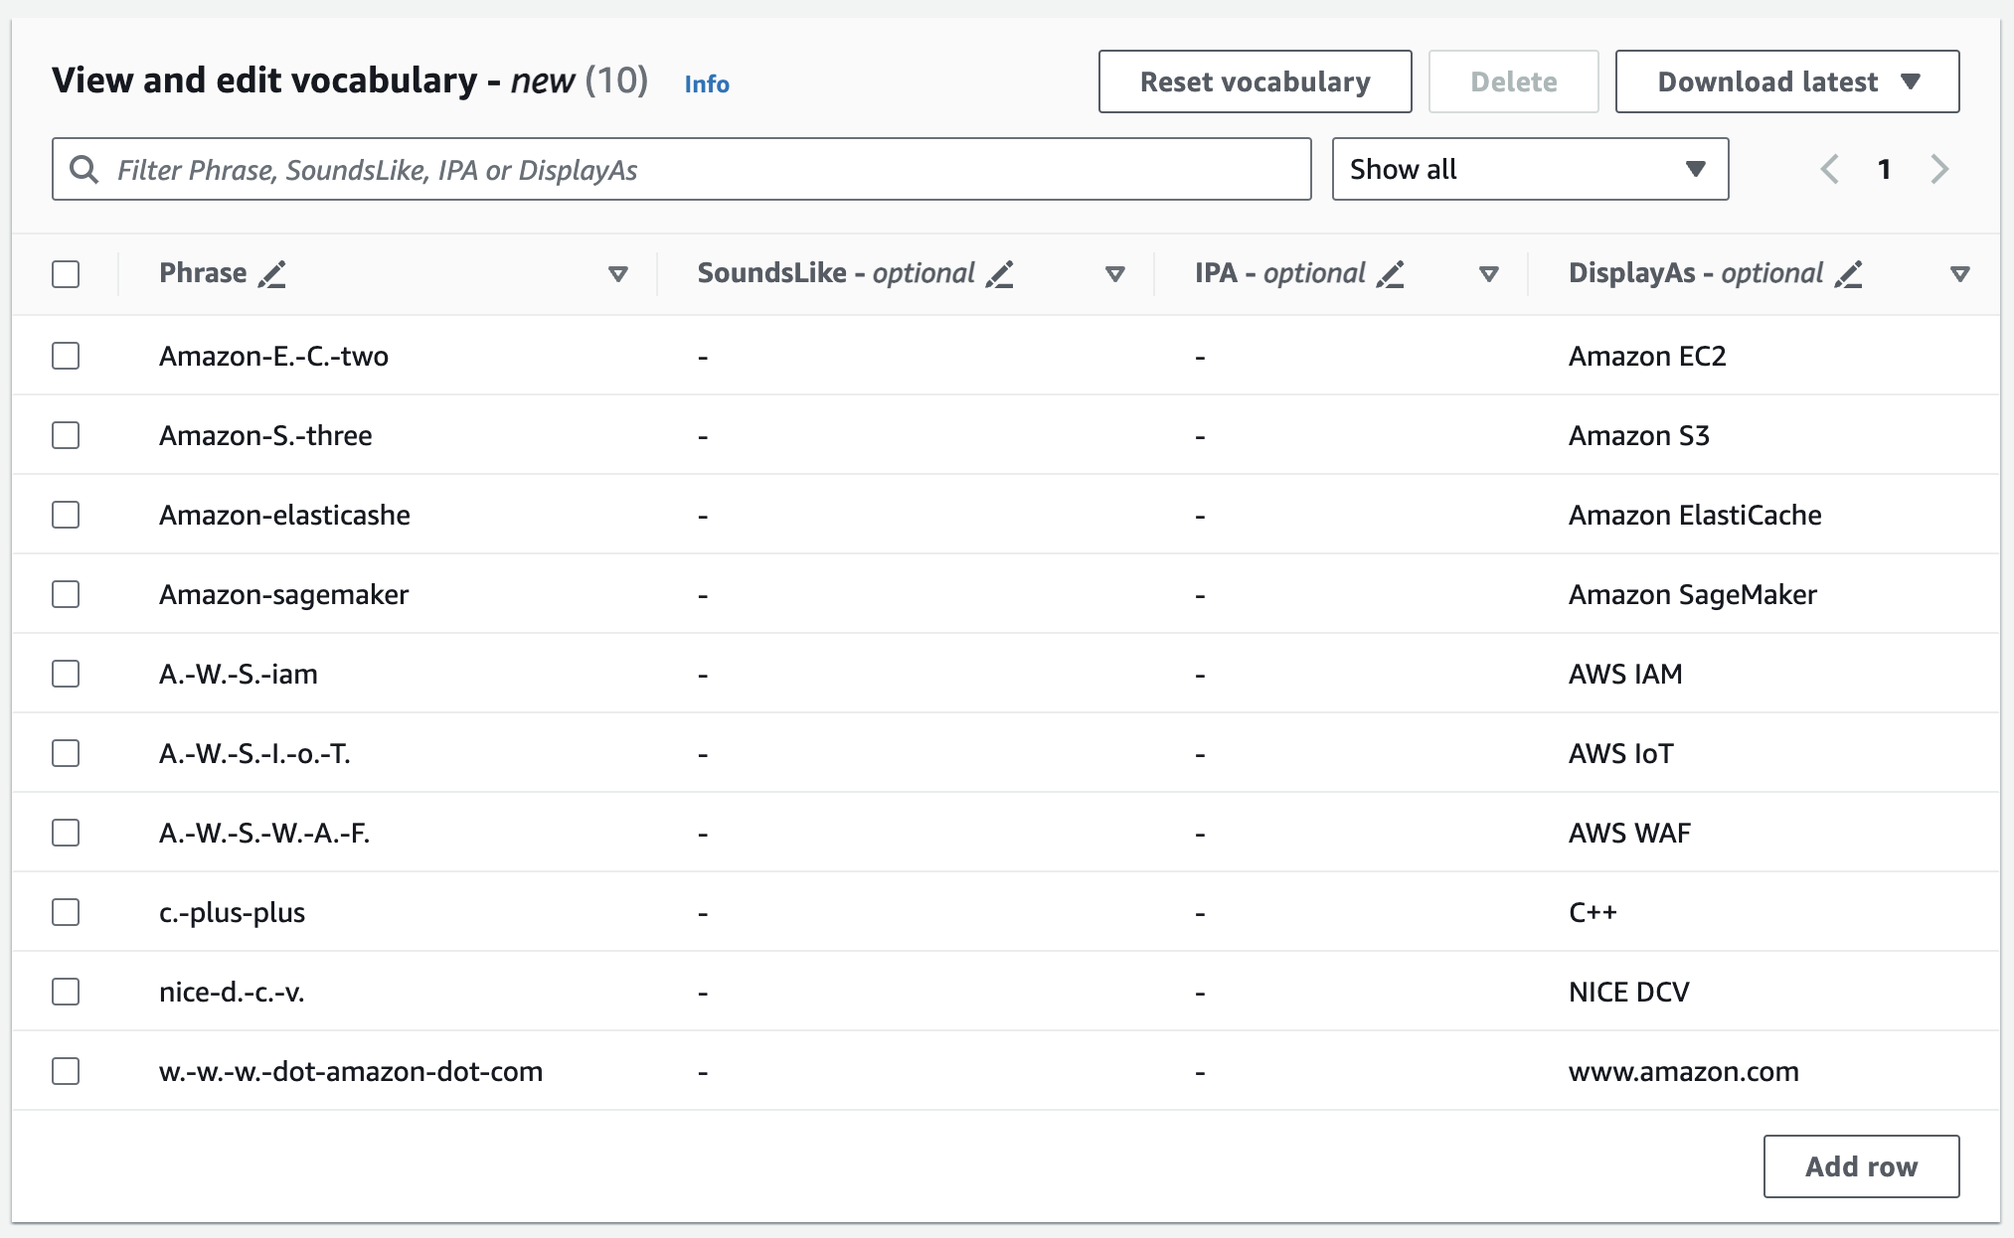Click the Phrase column sort icon

tap(618, 272)
